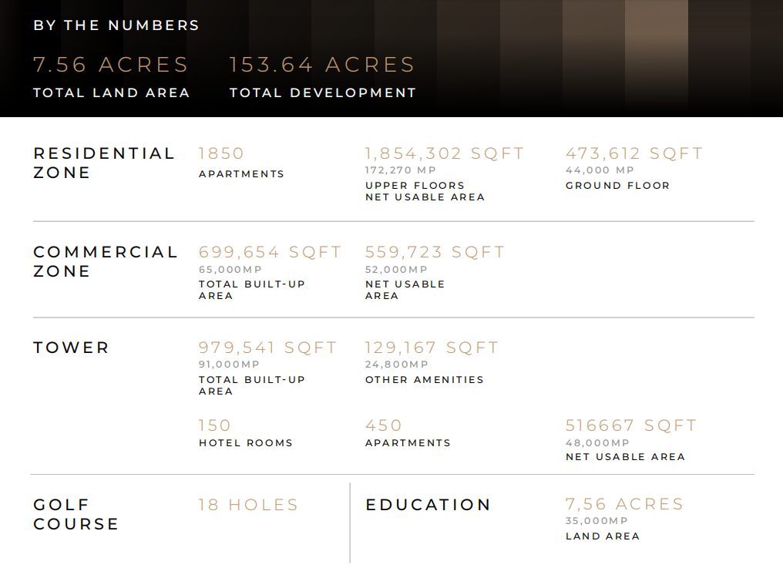783x568 pixels.
Task: Select the 7.56 ACRES total land area figure
Action: 111,65
